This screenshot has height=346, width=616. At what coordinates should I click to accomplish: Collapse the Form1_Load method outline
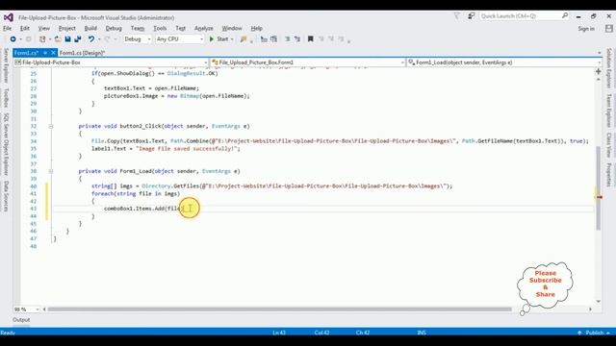pos(51,171)
